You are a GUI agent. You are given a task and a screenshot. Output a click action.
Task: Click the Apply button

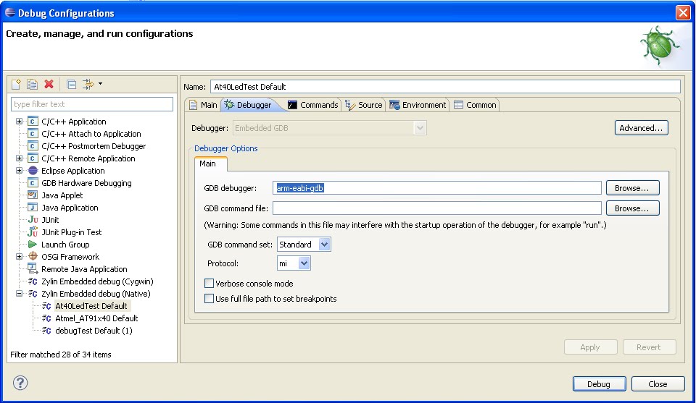[590, 347]
